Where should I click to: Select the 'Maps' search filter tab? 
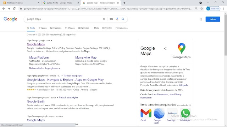(x=43, y=28)
